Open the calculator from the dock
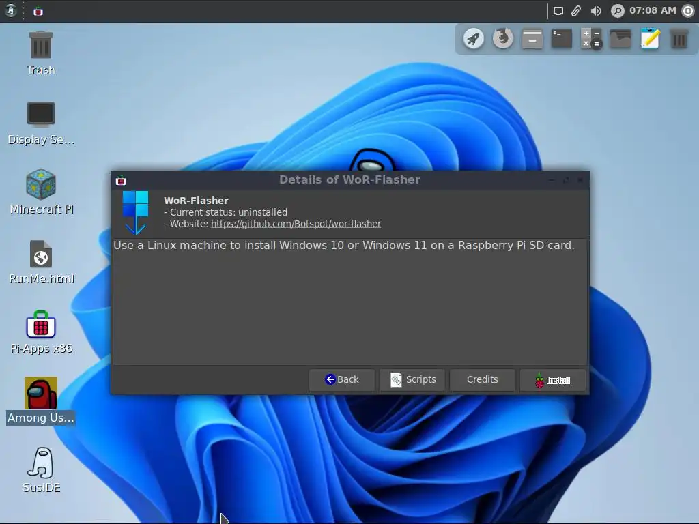This screenshot has height=524, width=699. pos(591,39)
